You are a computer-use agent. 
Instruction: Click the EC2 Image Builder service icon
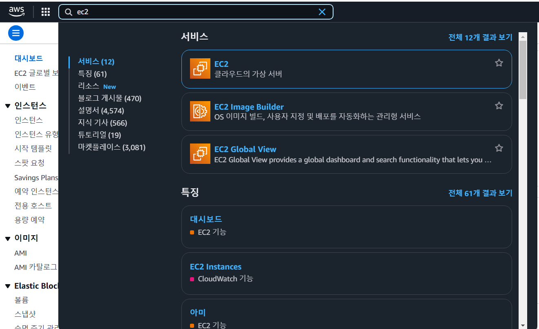(x=200, y=111)
